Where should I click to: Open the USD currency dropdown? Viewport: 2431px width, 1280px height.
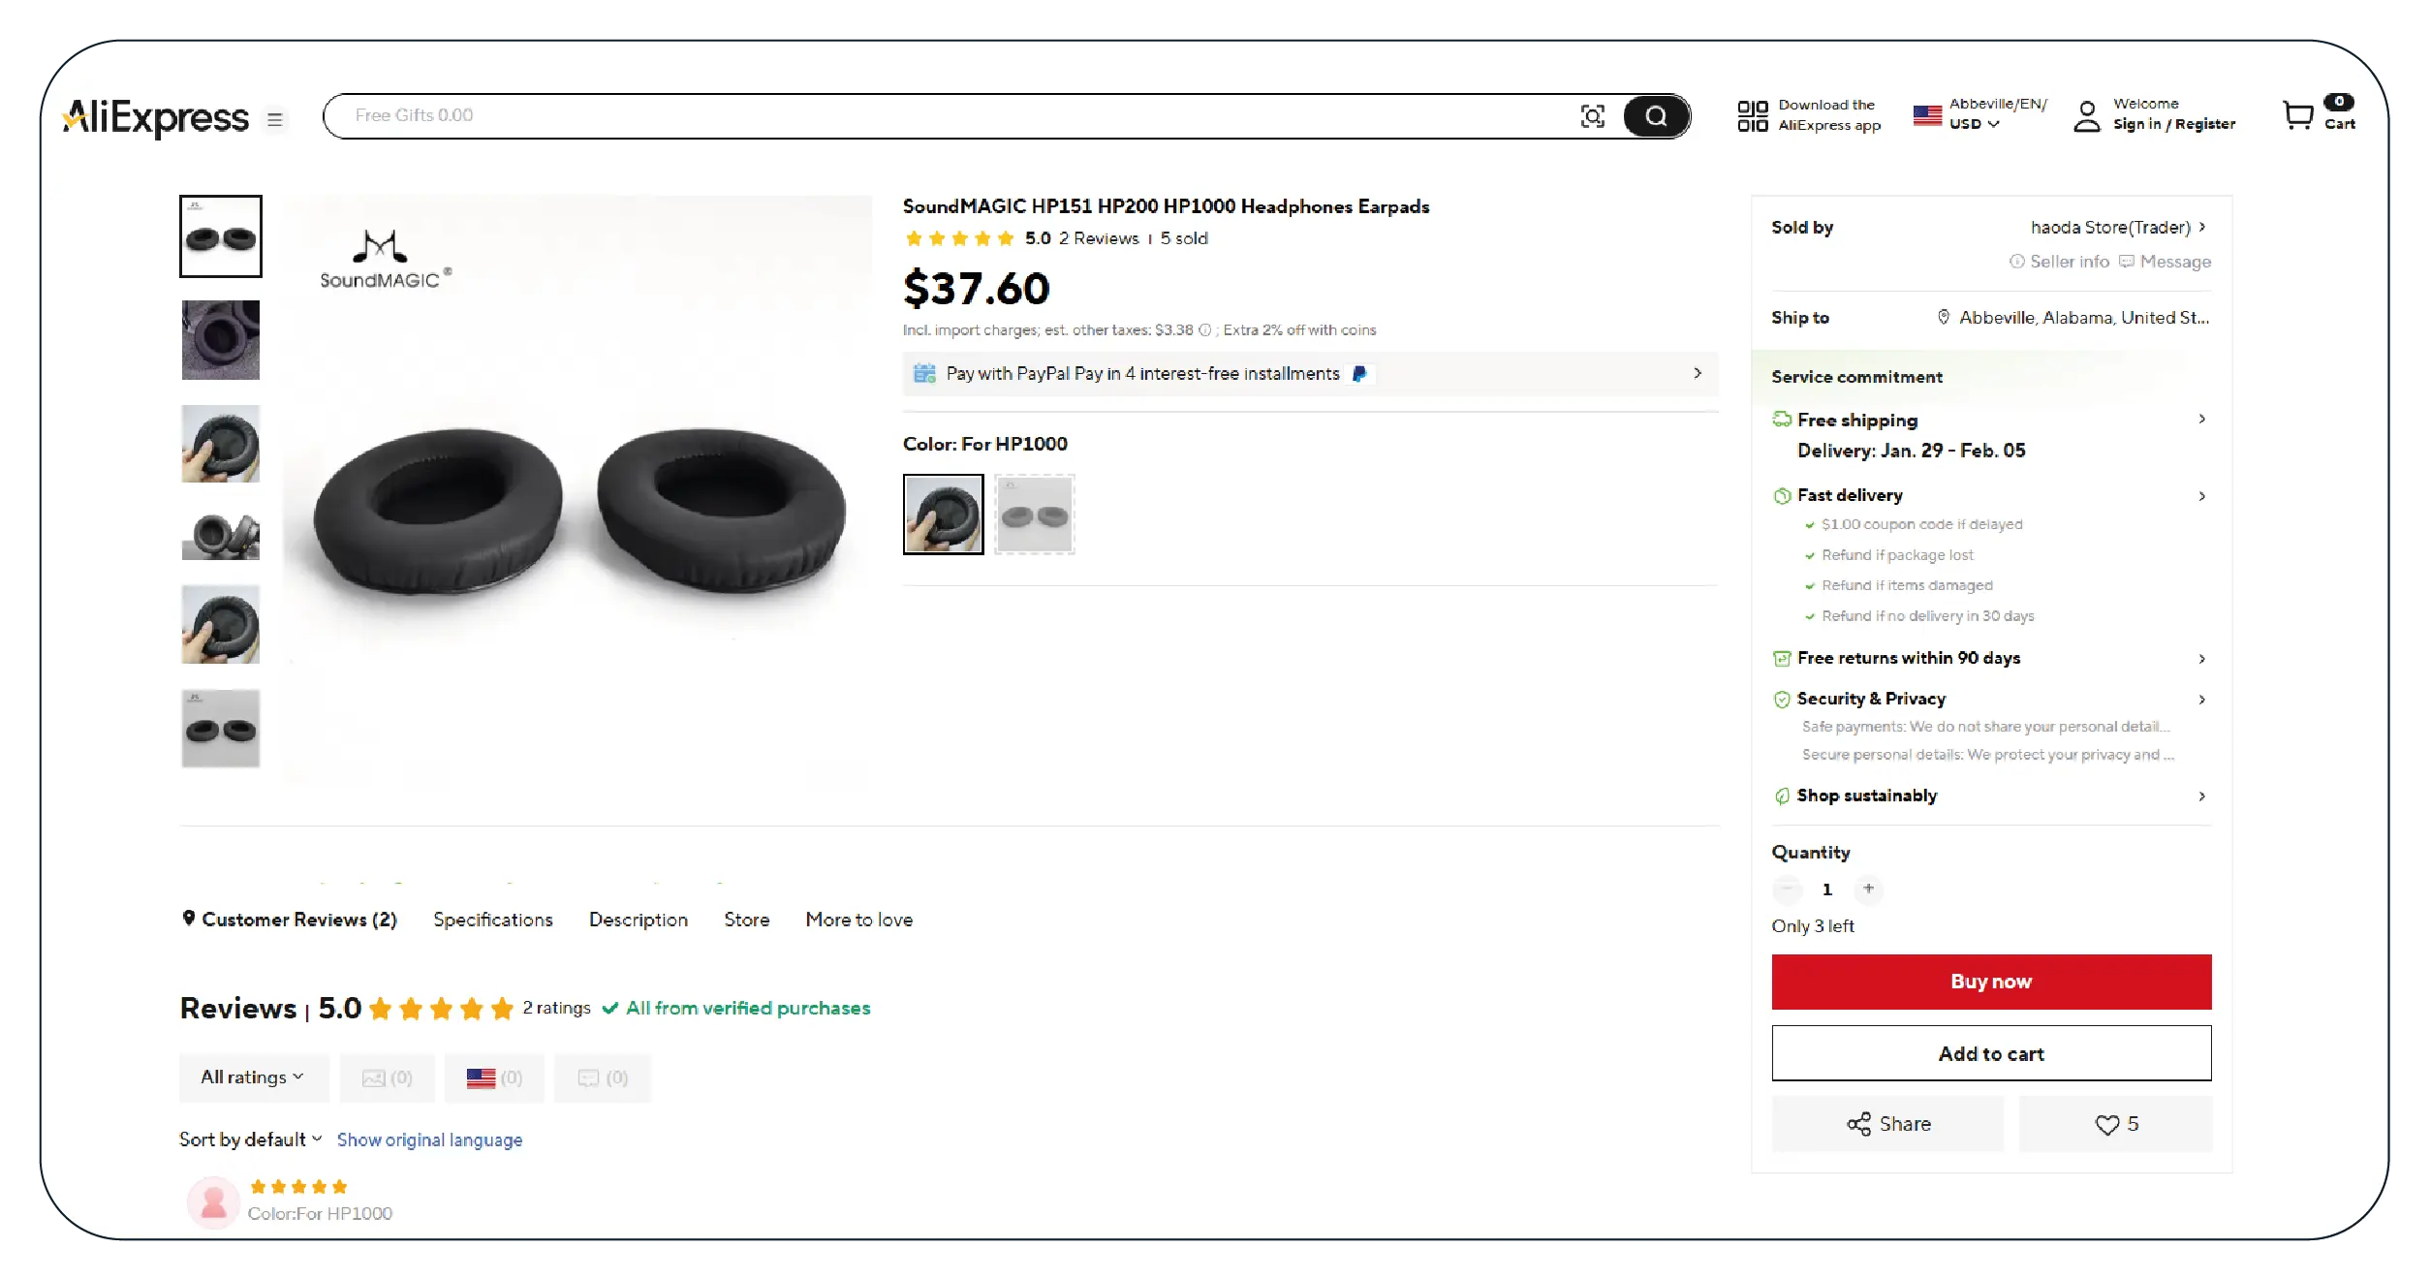pos(1974,124)
